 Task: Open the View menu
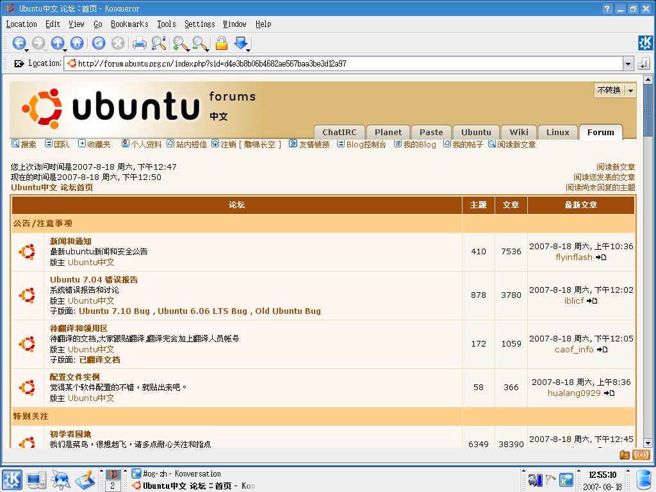(76, 24)
